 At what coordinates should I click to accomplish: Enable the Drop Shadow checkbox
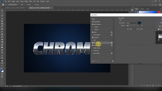point(93,53)
